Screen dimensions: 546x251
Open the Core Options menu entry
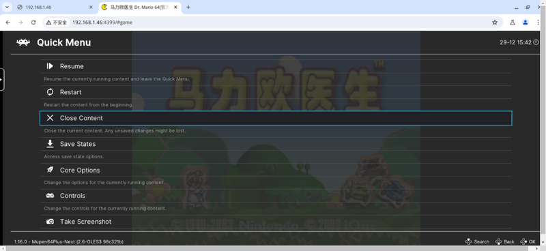276,170
